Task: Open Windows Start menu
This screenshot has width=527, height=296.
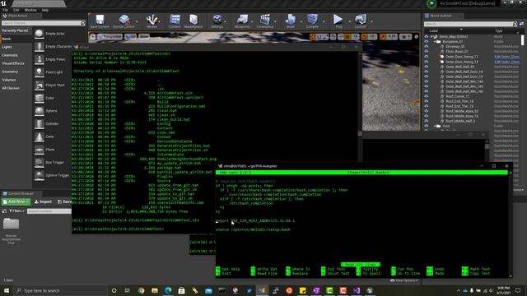Action: point(7,290)
